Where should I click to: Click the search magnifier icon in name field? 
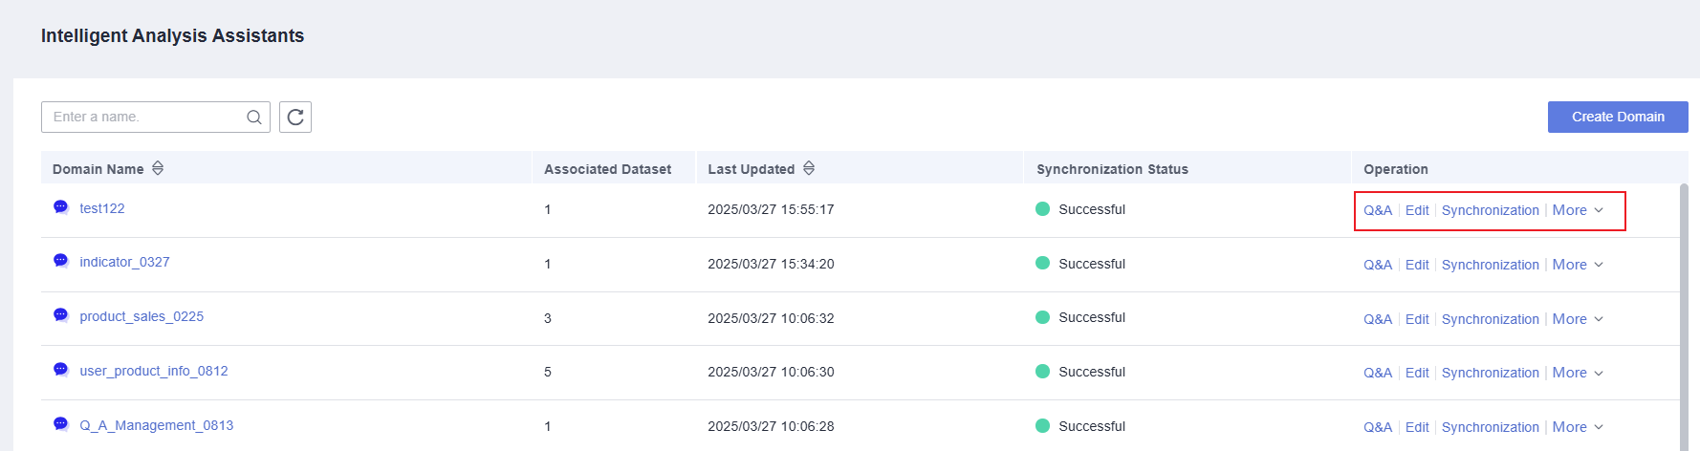253,118
